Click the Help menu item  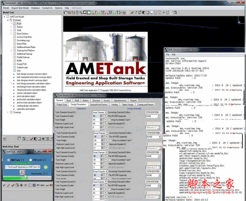click(x=67, y=8)
